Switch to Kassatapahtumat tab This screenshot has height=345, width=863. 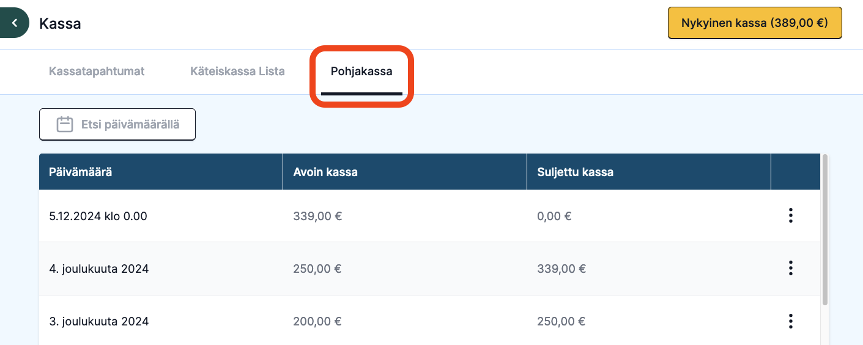[x=97, y=71]
